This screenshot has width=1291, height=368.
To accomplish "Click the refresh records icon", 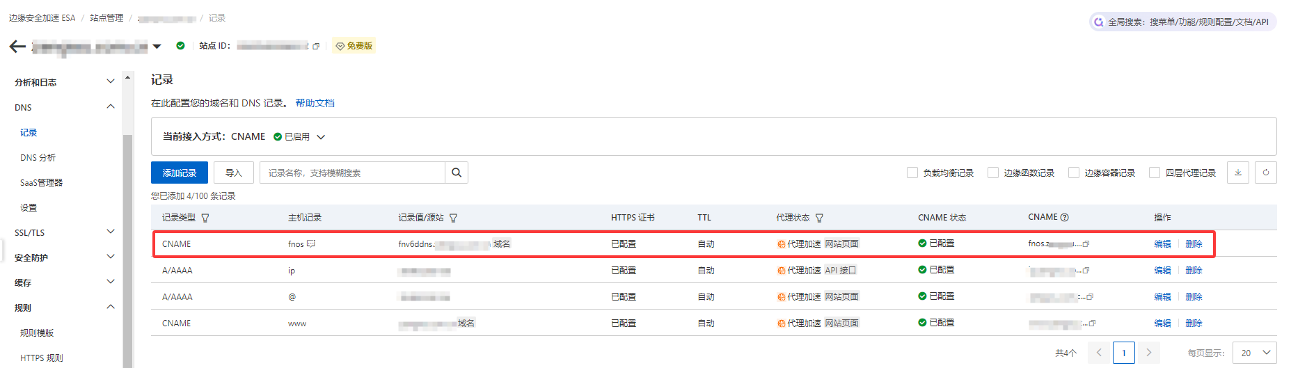I will pos(1266,173).
